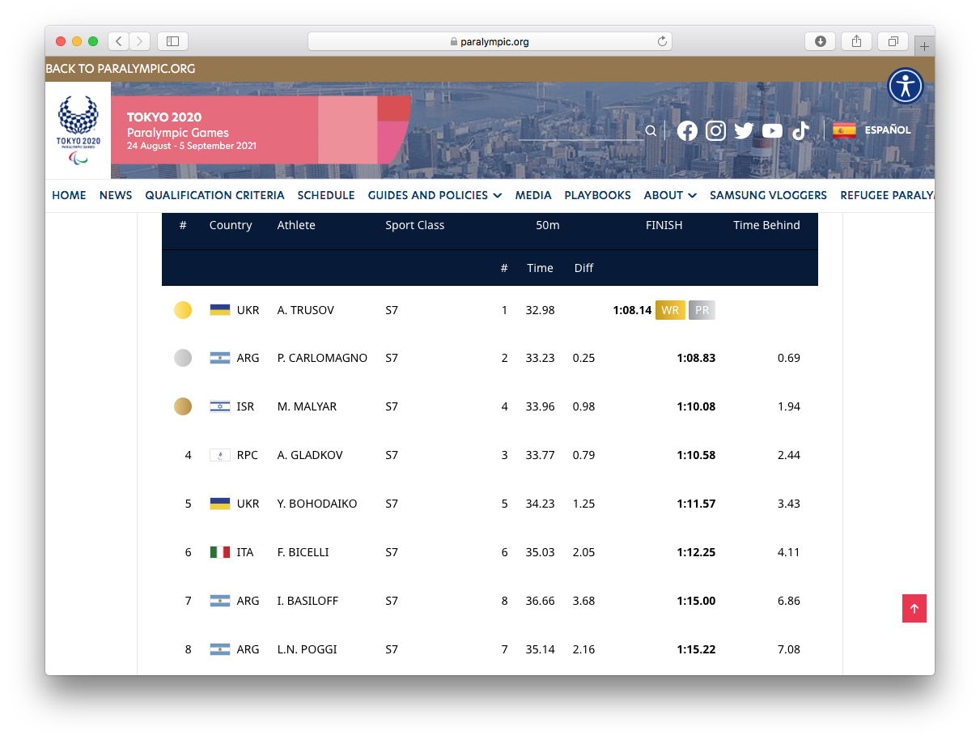The width and height of the screenshot is (980, 740).
Task: Click the accessibility options icon
Action: click(905, 86)
